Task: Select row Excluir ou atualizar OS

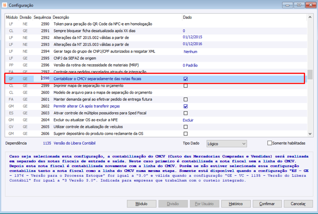Action: 156,120
